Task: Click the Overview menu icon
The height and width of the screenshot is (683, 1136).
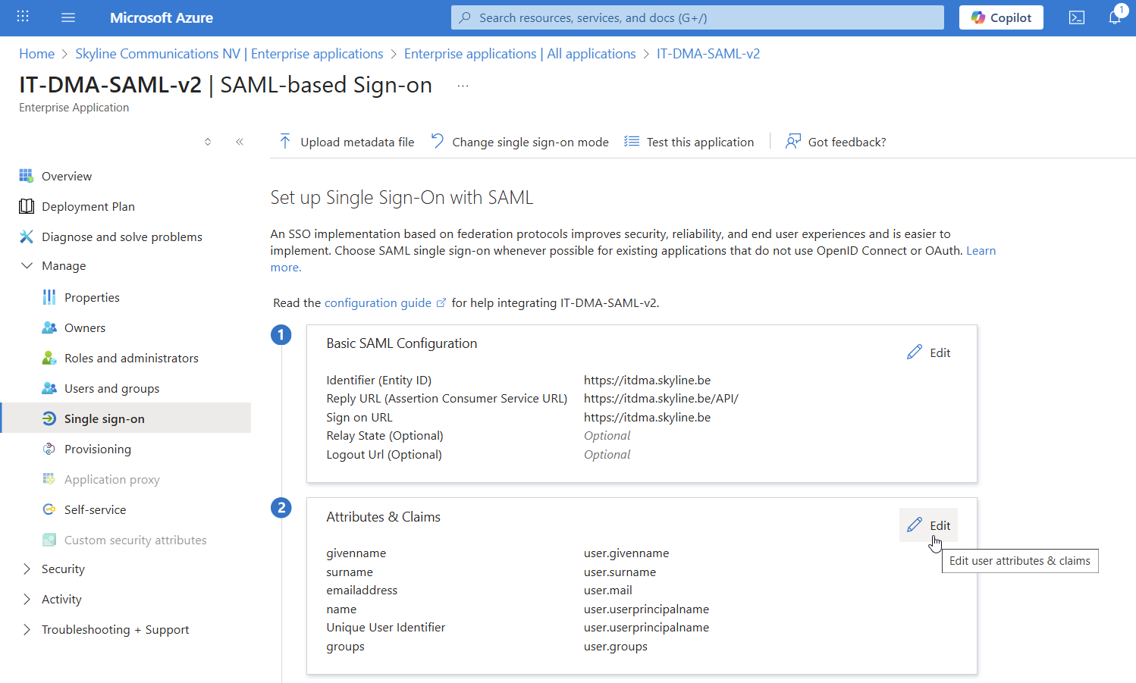Action: [x=27, y=176]
